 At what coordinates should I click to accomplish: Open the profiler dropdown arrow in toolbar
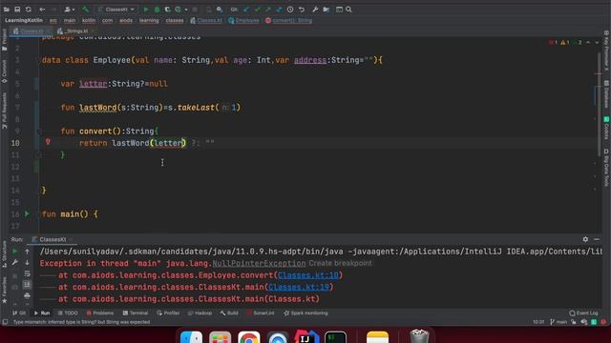(x=186, y=10)
